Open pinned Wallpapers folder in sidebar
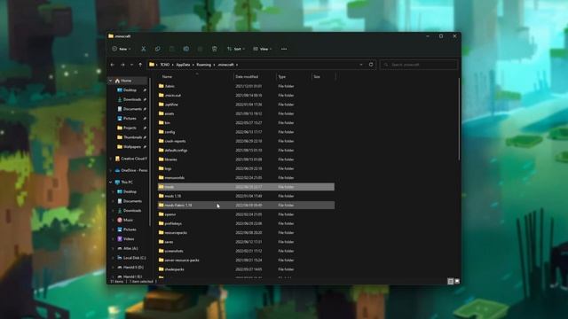The width and height of the screenshot is (568, 319). [132, 147]
